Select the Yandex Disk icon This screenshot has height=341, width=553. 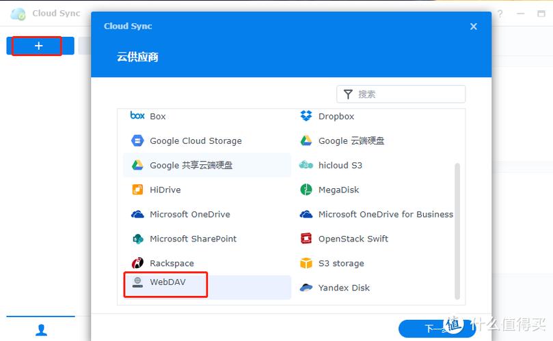tap(306, 288)
